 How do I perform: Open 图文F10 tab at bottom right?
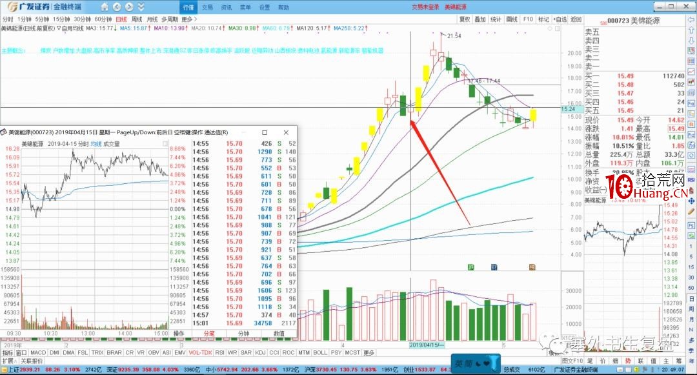(x=572, y=361)
